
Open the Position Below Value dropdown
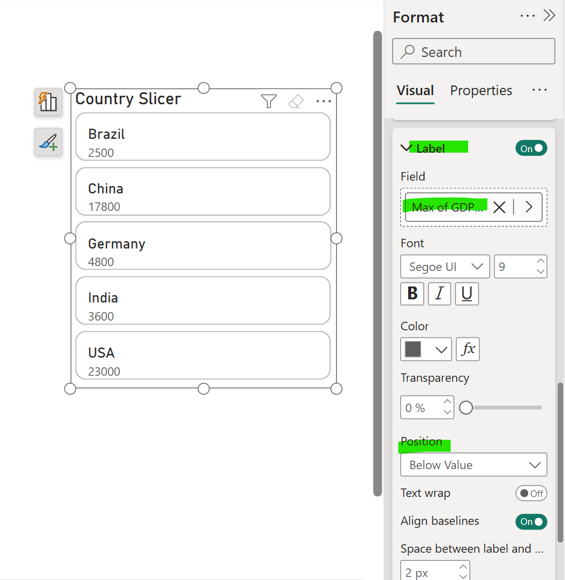474,465
